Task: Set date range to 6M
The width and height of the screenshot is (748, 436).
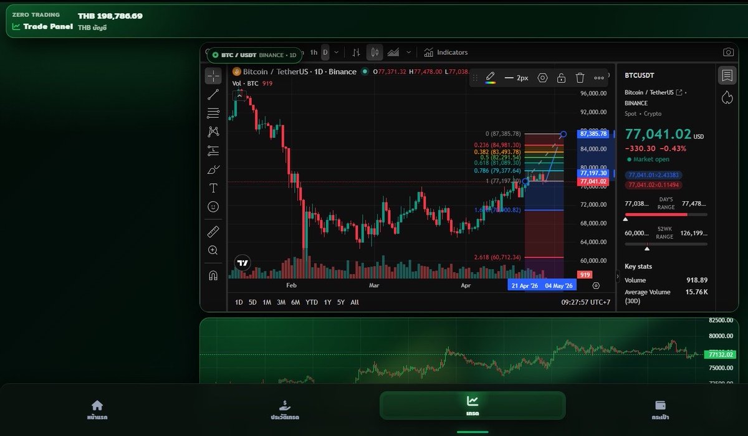Action: point(295,302)
